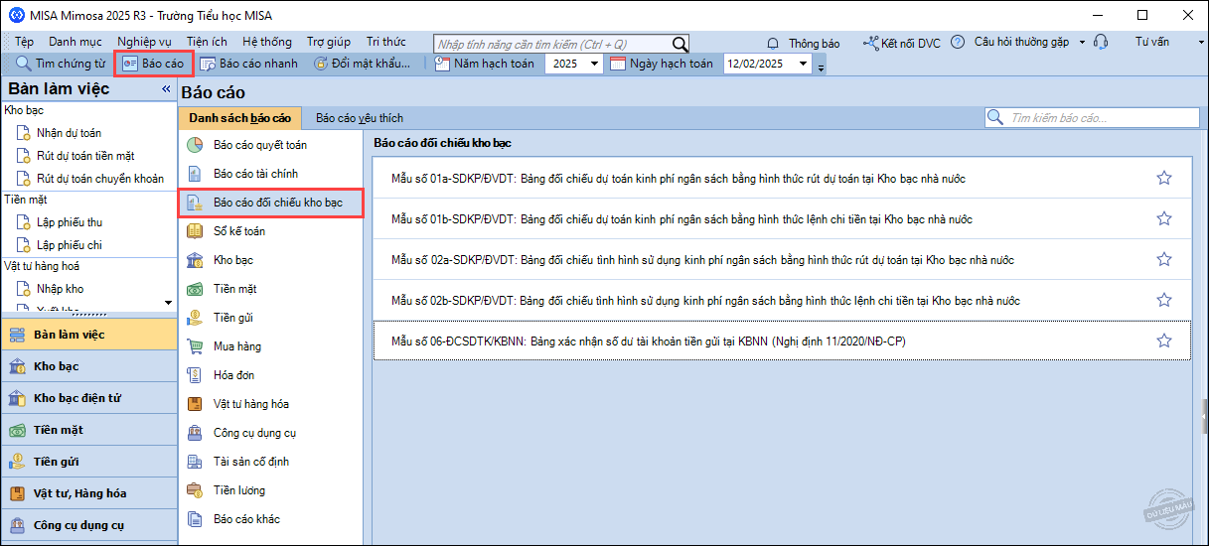Collapse the Bàn làm việc panel

click(166, 89)
